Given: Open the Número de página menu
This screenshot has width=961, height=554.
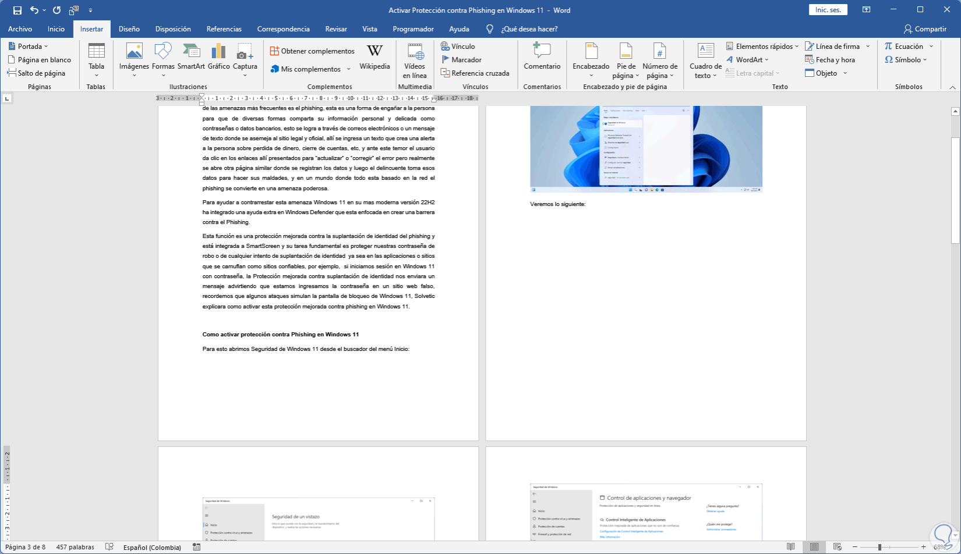Looking at the screenshot, I should coord(660,61).
